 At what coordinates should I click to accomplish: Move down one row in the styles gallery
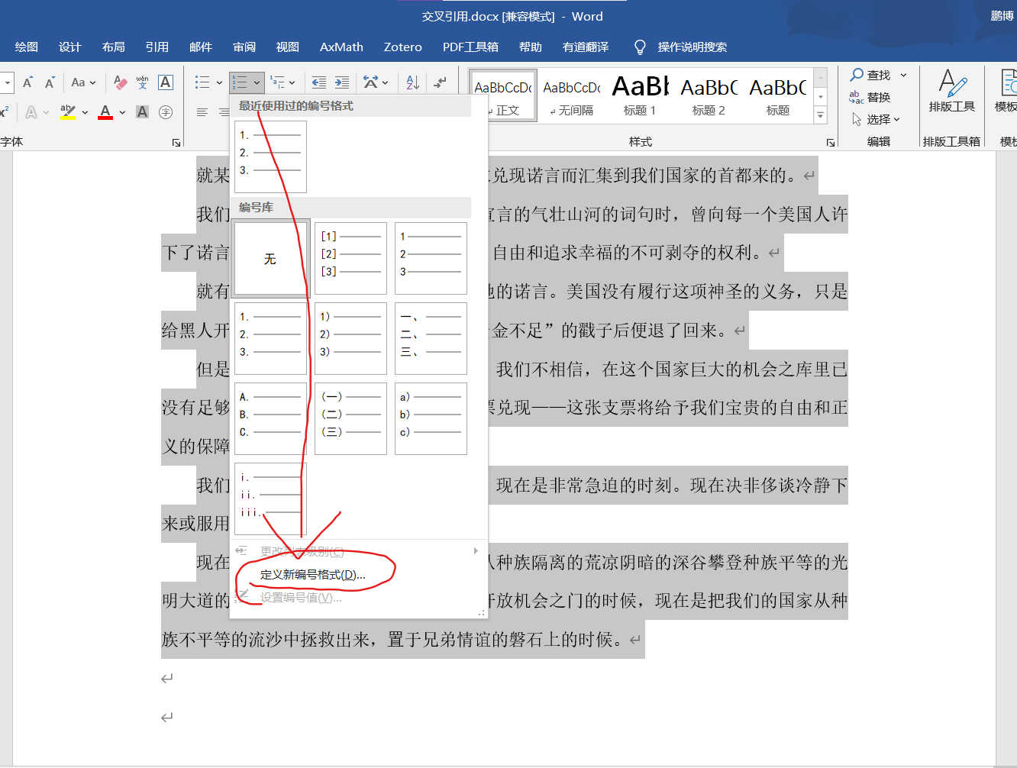click(x=821, y=97)
